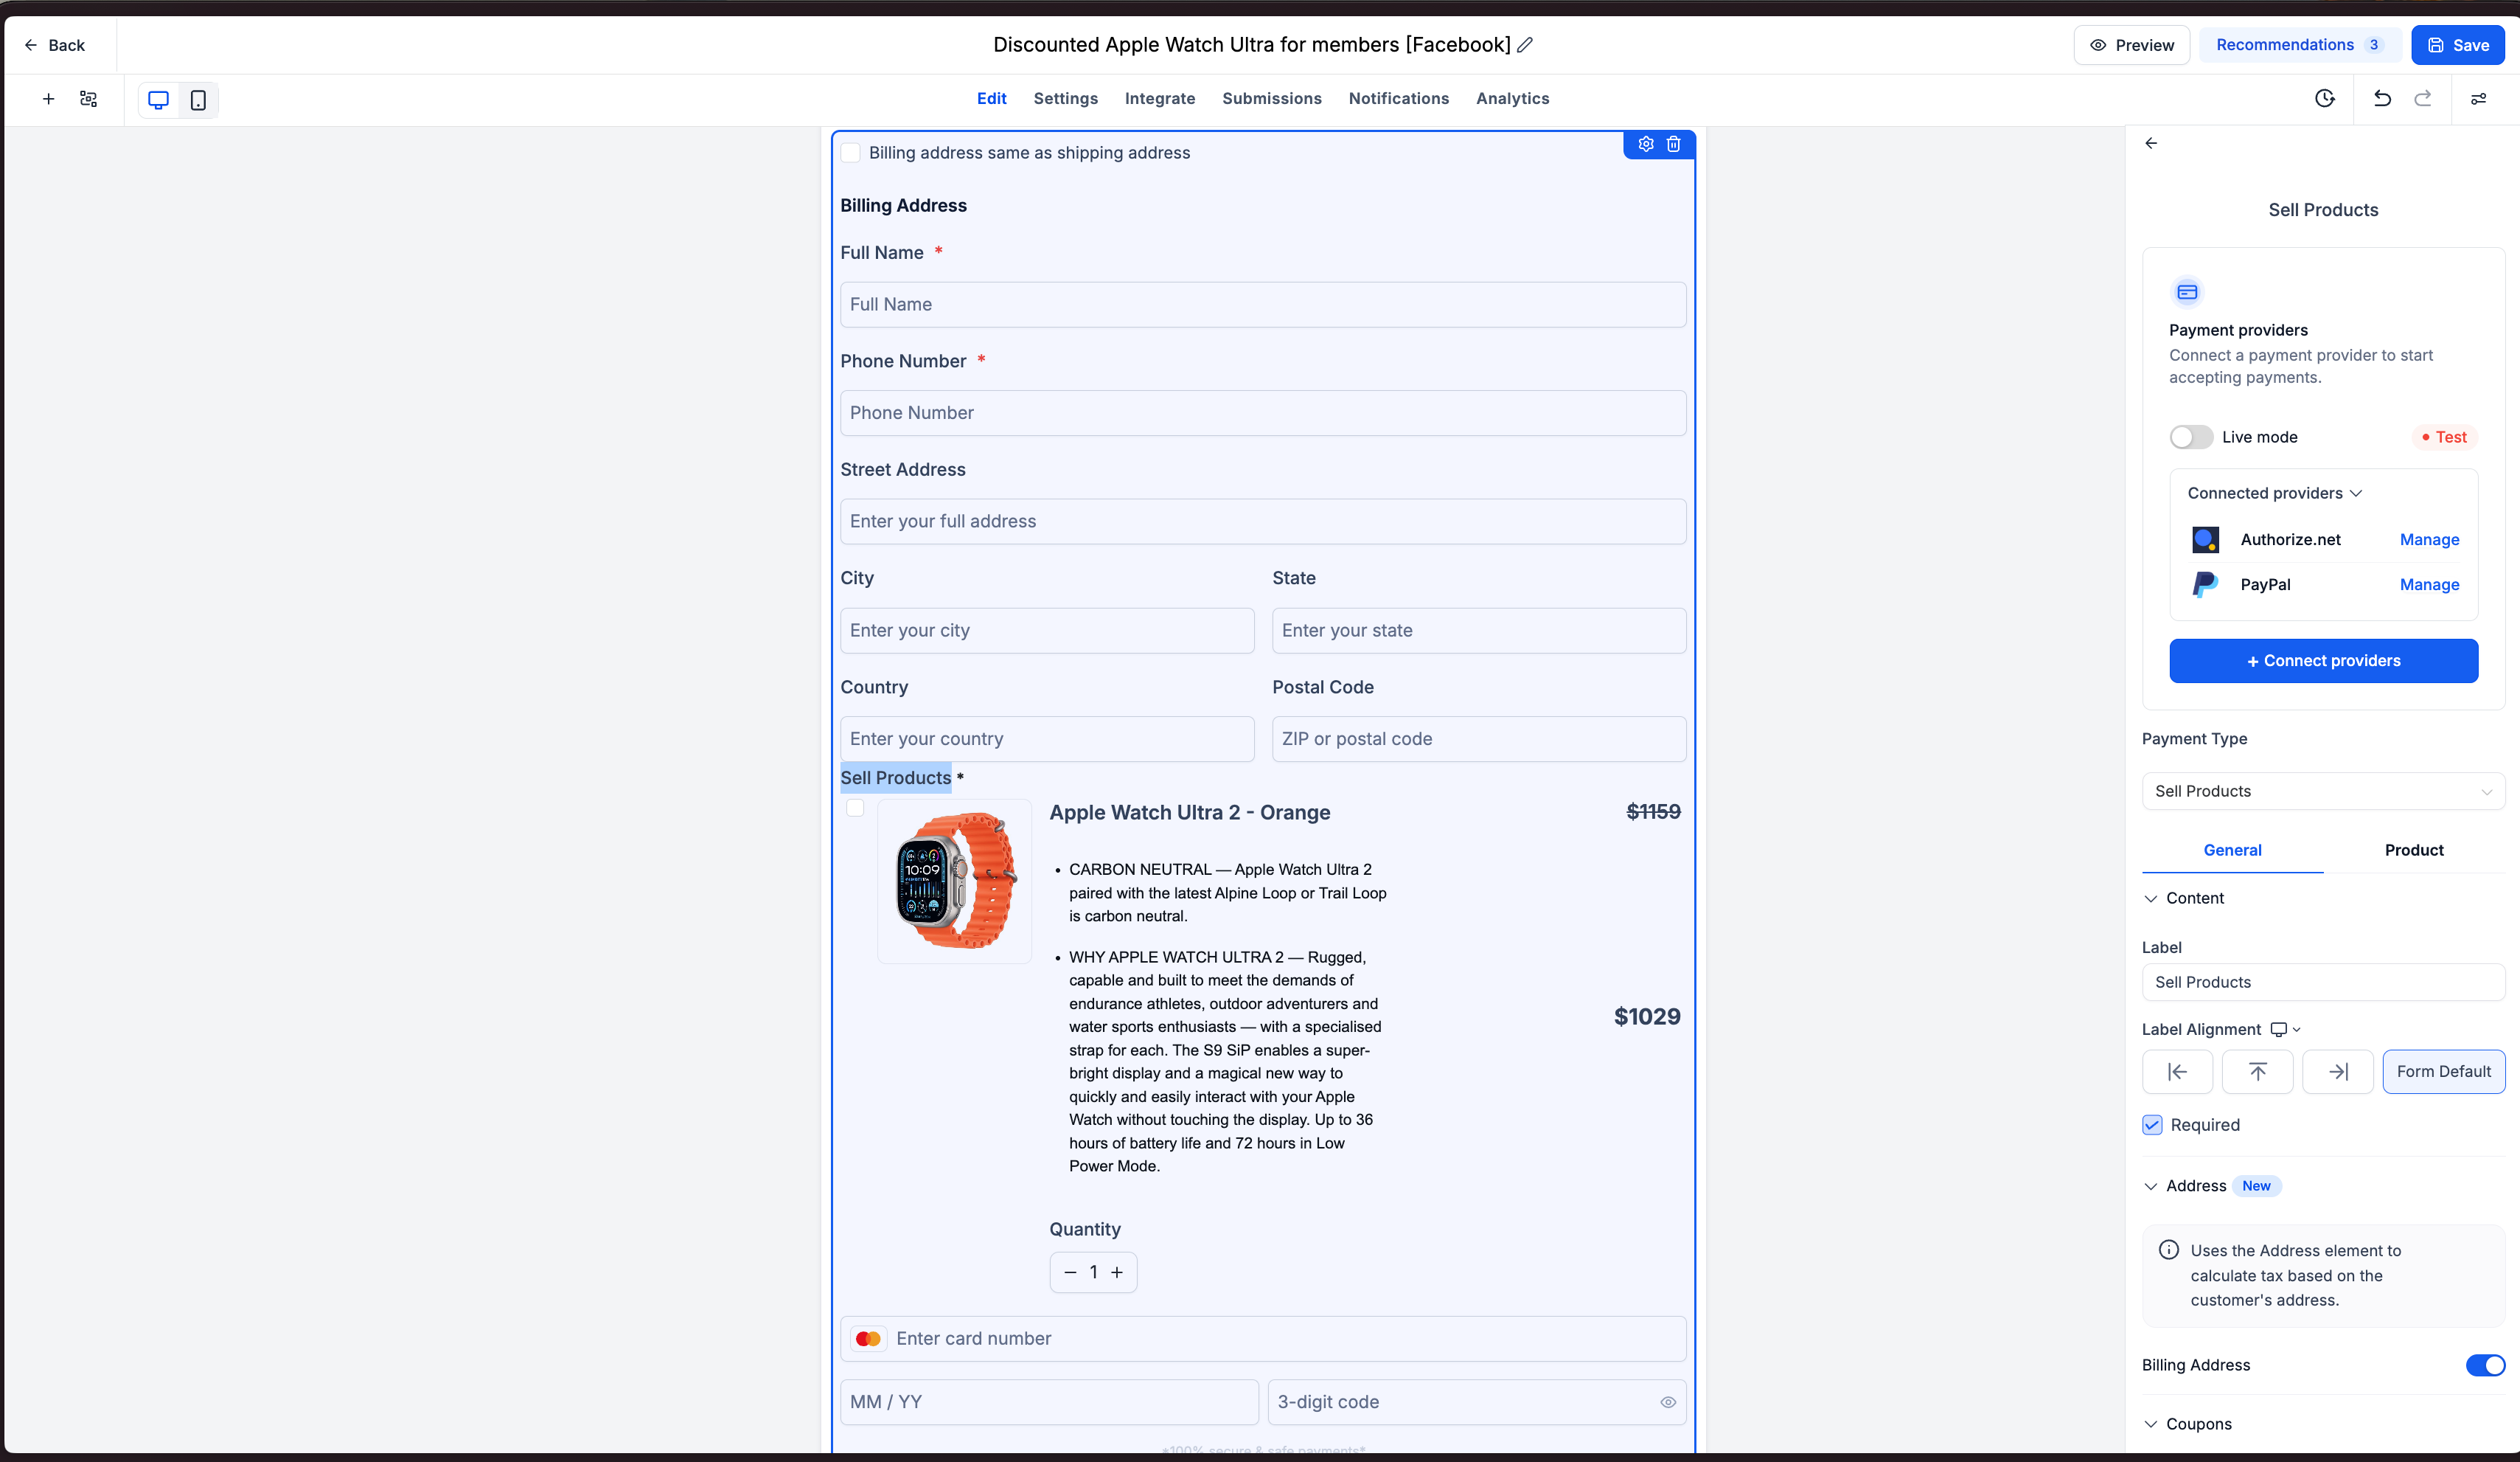Click the Preview button

point(2131,45)
